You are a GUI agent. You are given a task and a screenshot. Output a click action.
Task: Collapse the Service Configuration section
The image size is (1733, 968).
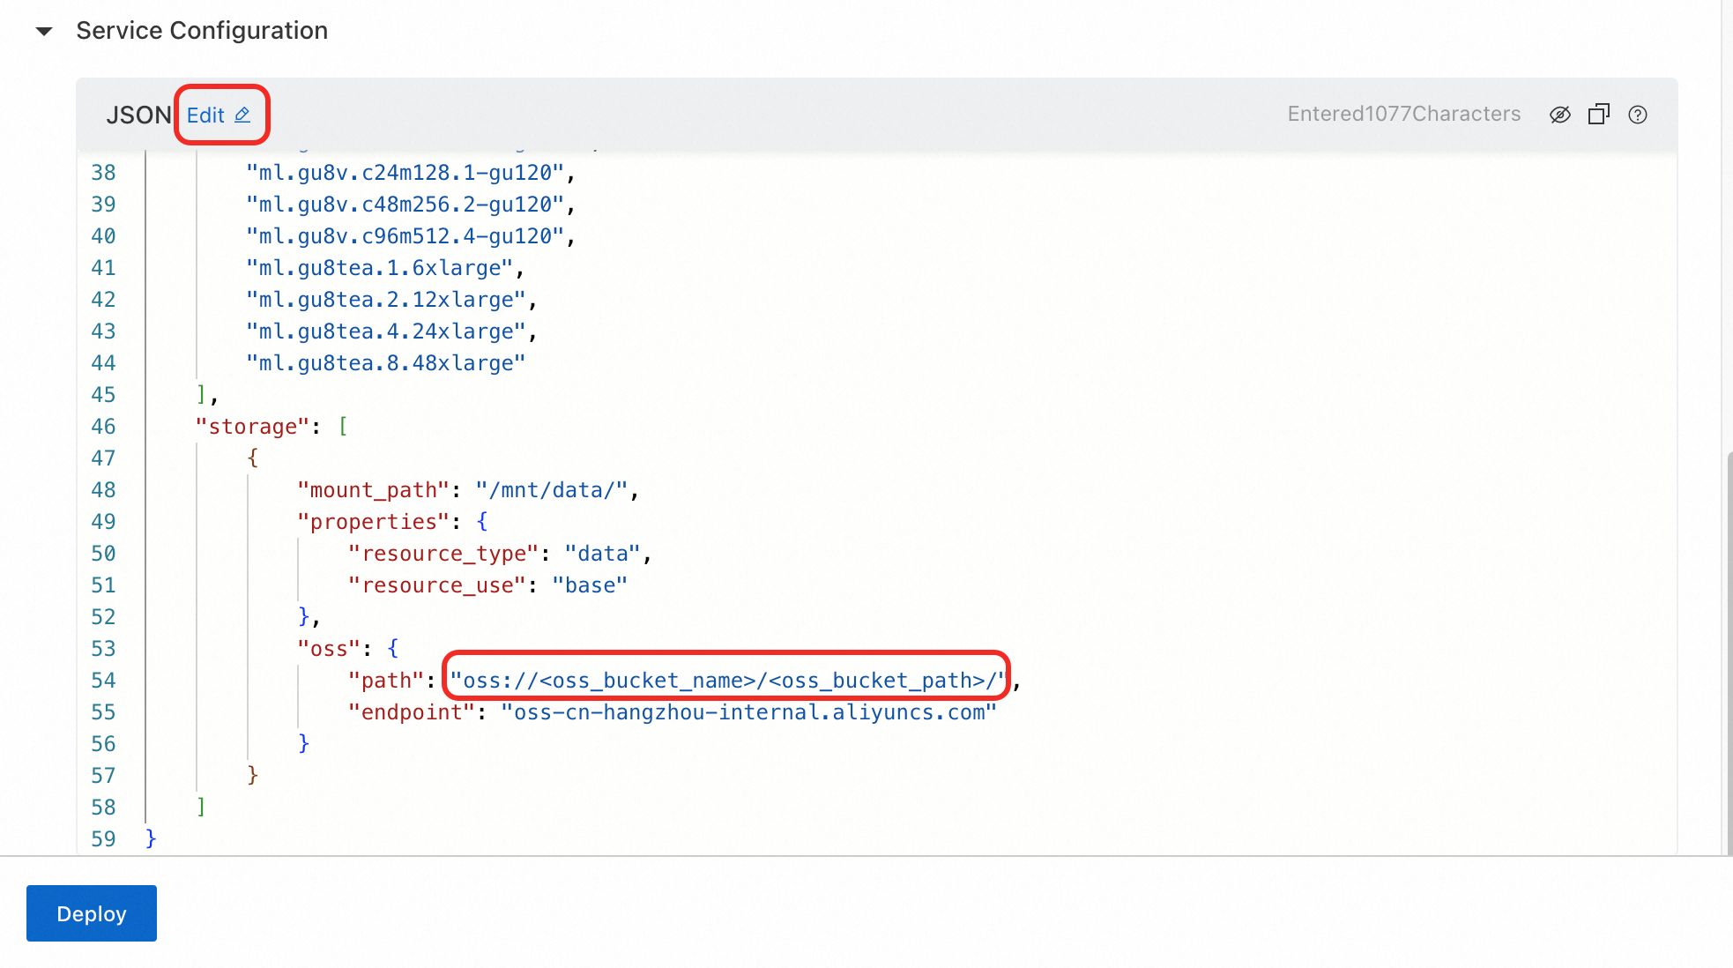pyautogui.click(x=44, y=32)
